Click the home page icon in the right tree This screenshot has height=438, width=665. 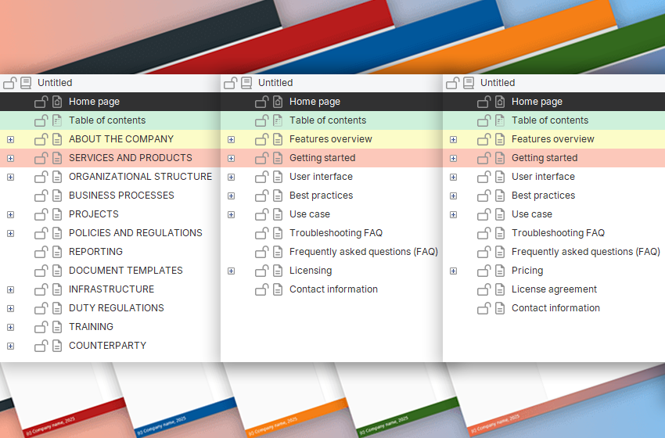[x=500, y=102]
